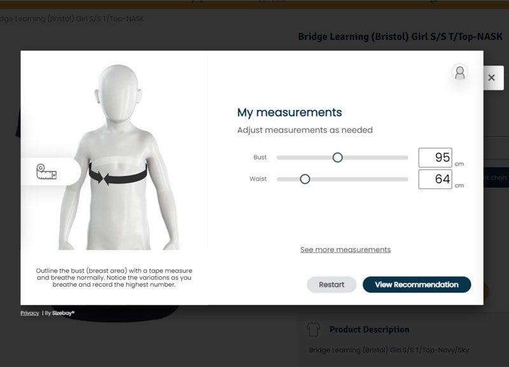Open the Sizebay branding link
The height and width of the screenshot is (367, 509).
pos(62,313)
